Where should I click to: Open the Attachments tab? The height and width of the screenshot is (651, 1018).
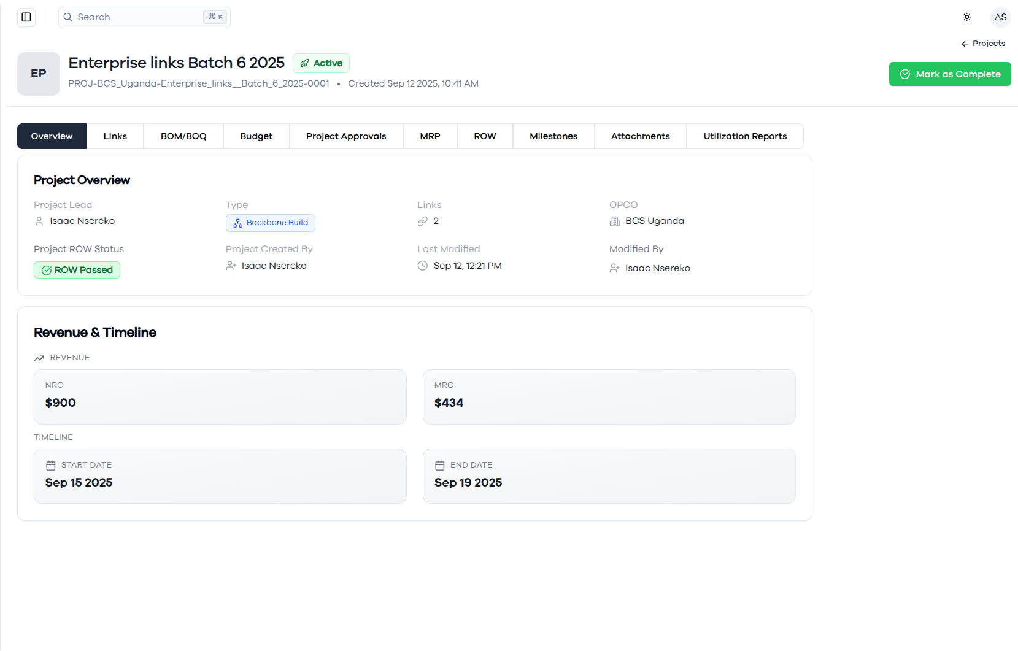click(x=641, y=136)
